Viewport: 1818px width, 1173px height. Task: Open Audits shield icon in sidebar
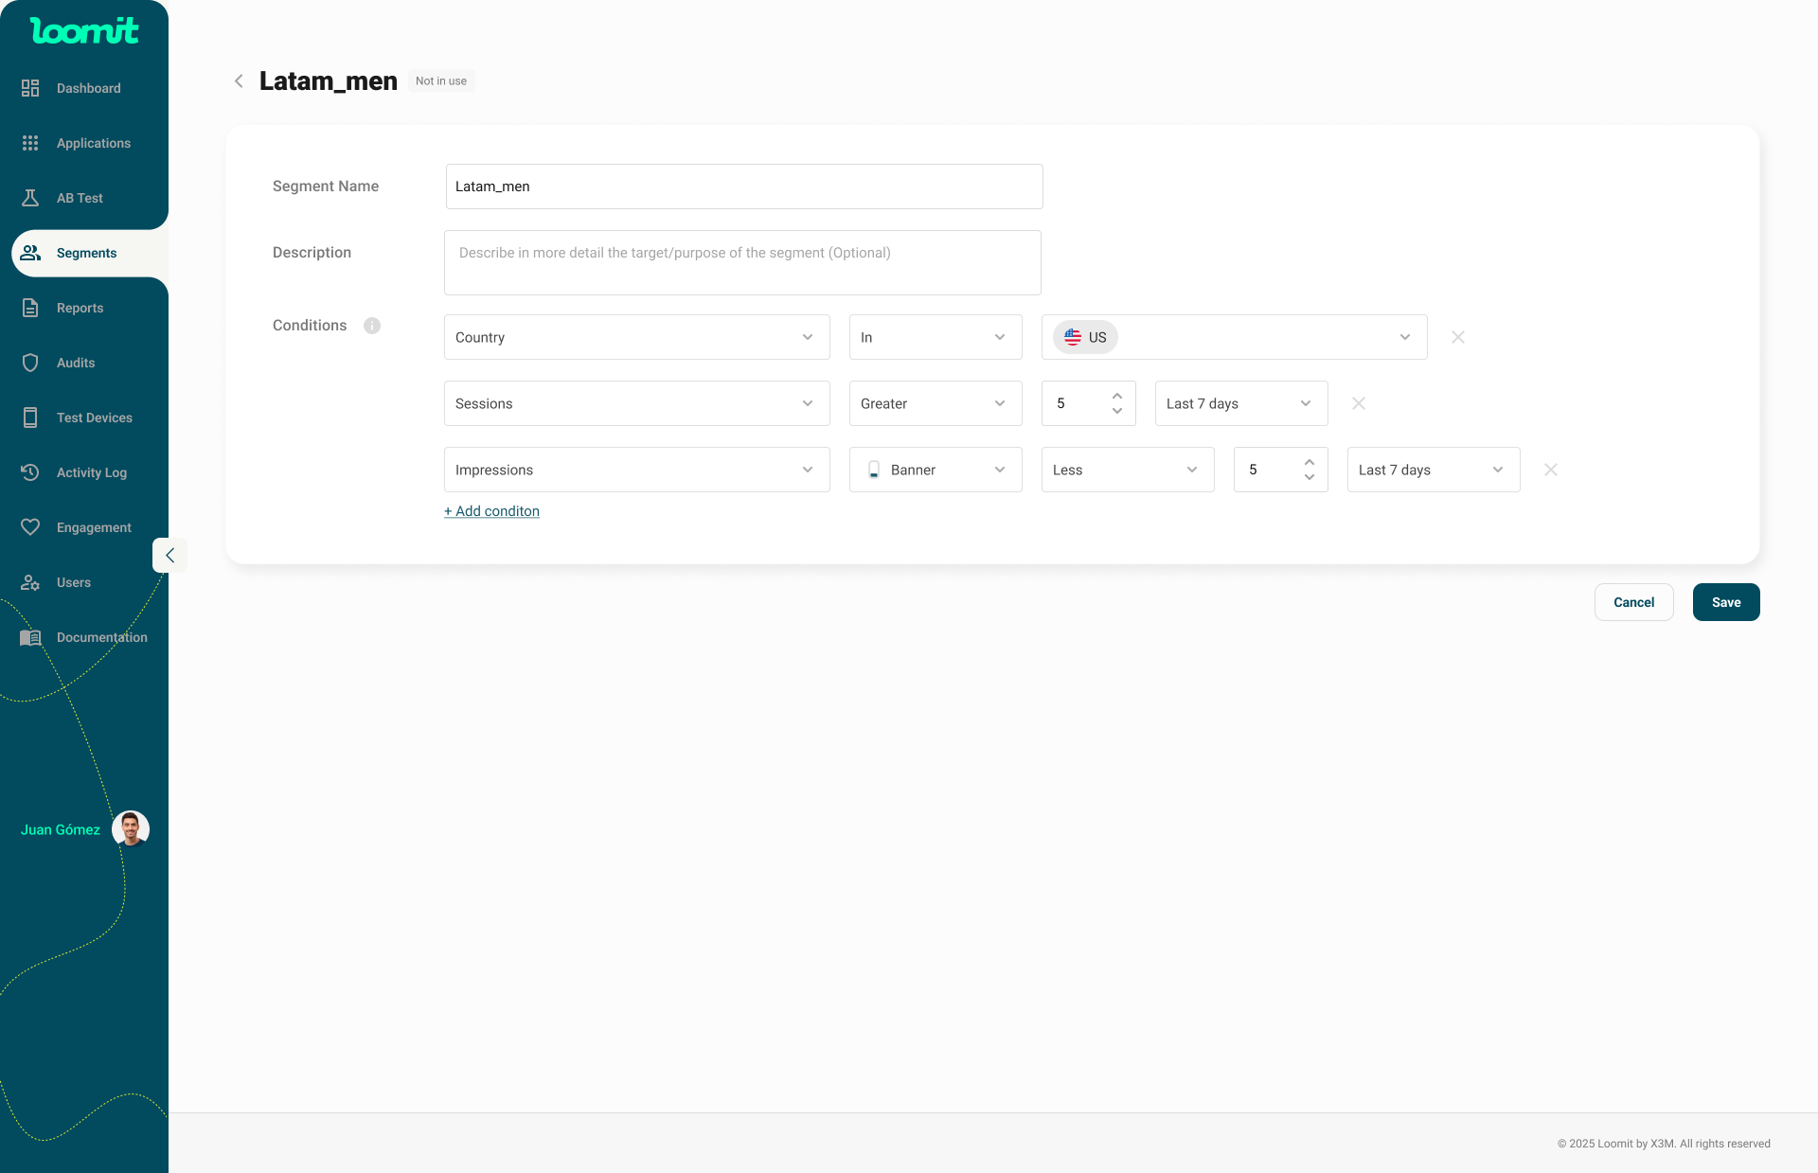(x=30, y=363)
